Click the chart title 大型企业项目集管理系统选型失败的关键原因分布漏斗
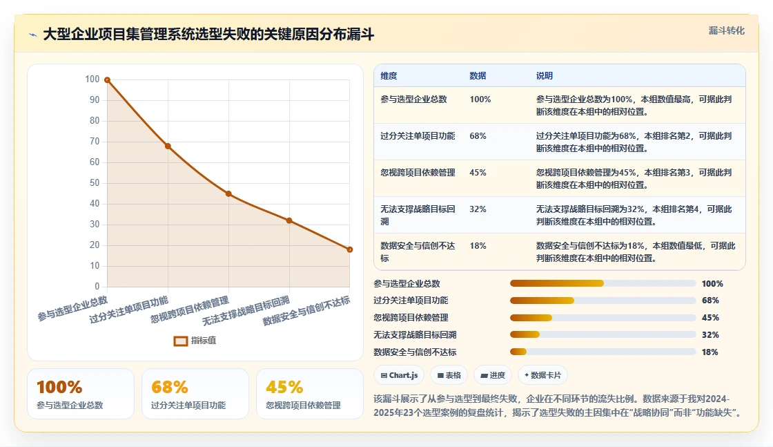The image size is (773, 447). [x=208, y=35]
